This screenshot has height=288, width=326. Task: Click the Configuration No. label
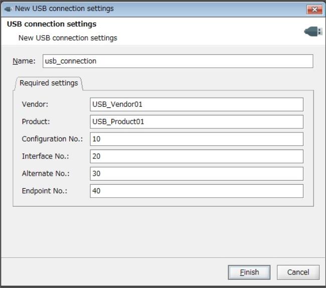tap(52, 139)
